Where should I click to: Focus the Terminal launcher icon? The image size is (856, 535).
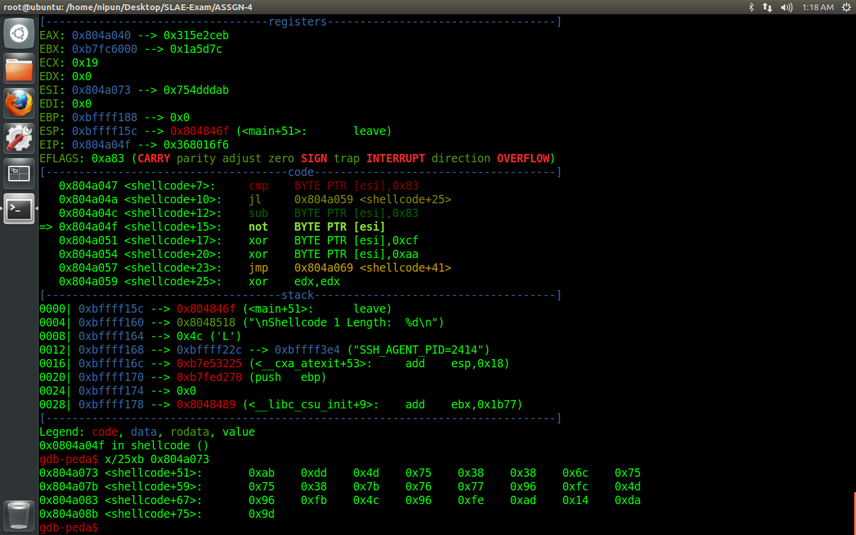point(19,209)
